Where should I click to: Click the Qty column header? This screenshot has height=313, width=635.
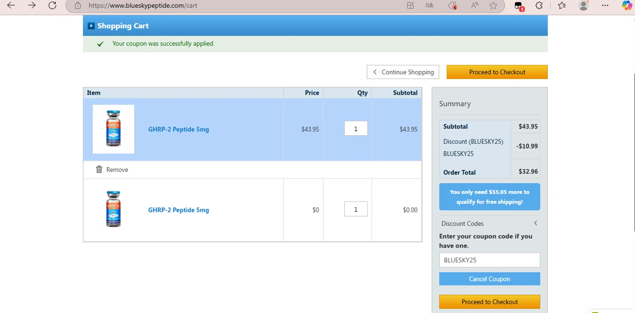click(x=362, y=93)
